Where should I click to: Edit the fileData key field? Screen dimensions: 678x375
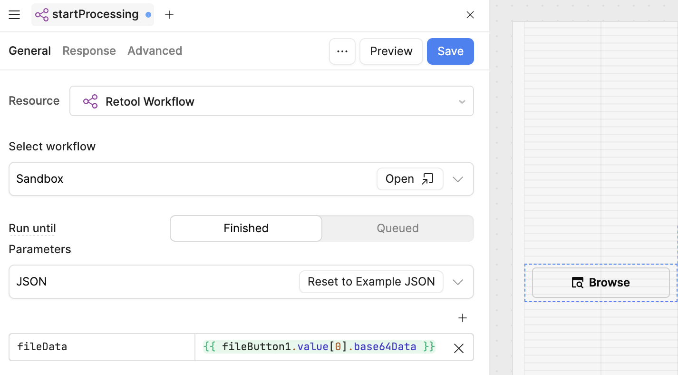coord(102,347)
